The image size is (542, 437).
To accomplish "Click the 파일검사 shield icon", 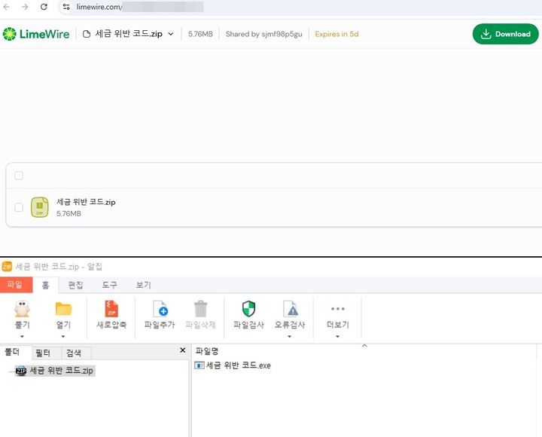I will click(x=248, y=309).
